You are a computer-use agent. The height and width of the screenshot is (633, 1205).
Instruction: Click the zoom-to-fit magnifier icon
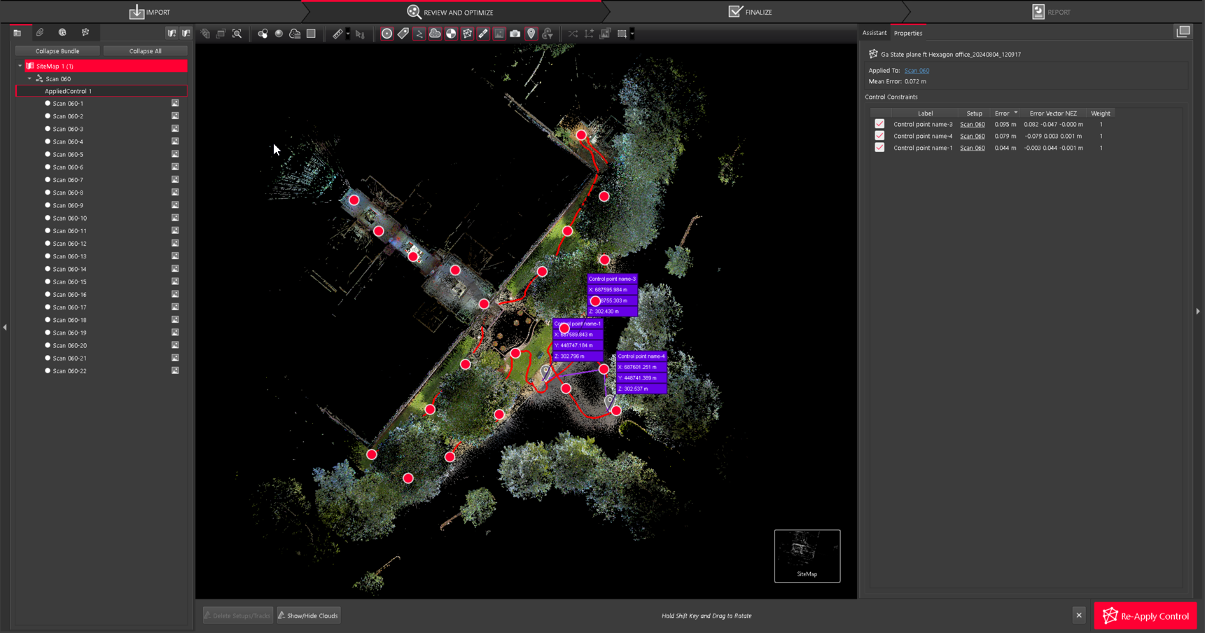click(237, 34)
